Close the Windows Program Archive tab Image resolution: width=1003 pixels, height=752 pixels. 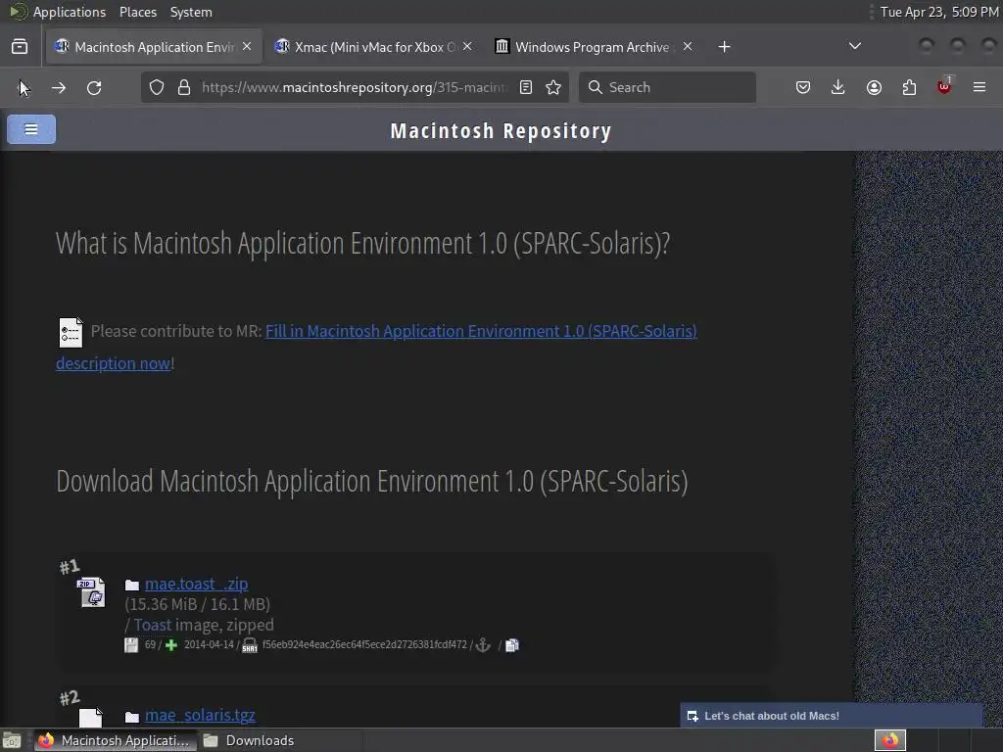coord(688,46)
